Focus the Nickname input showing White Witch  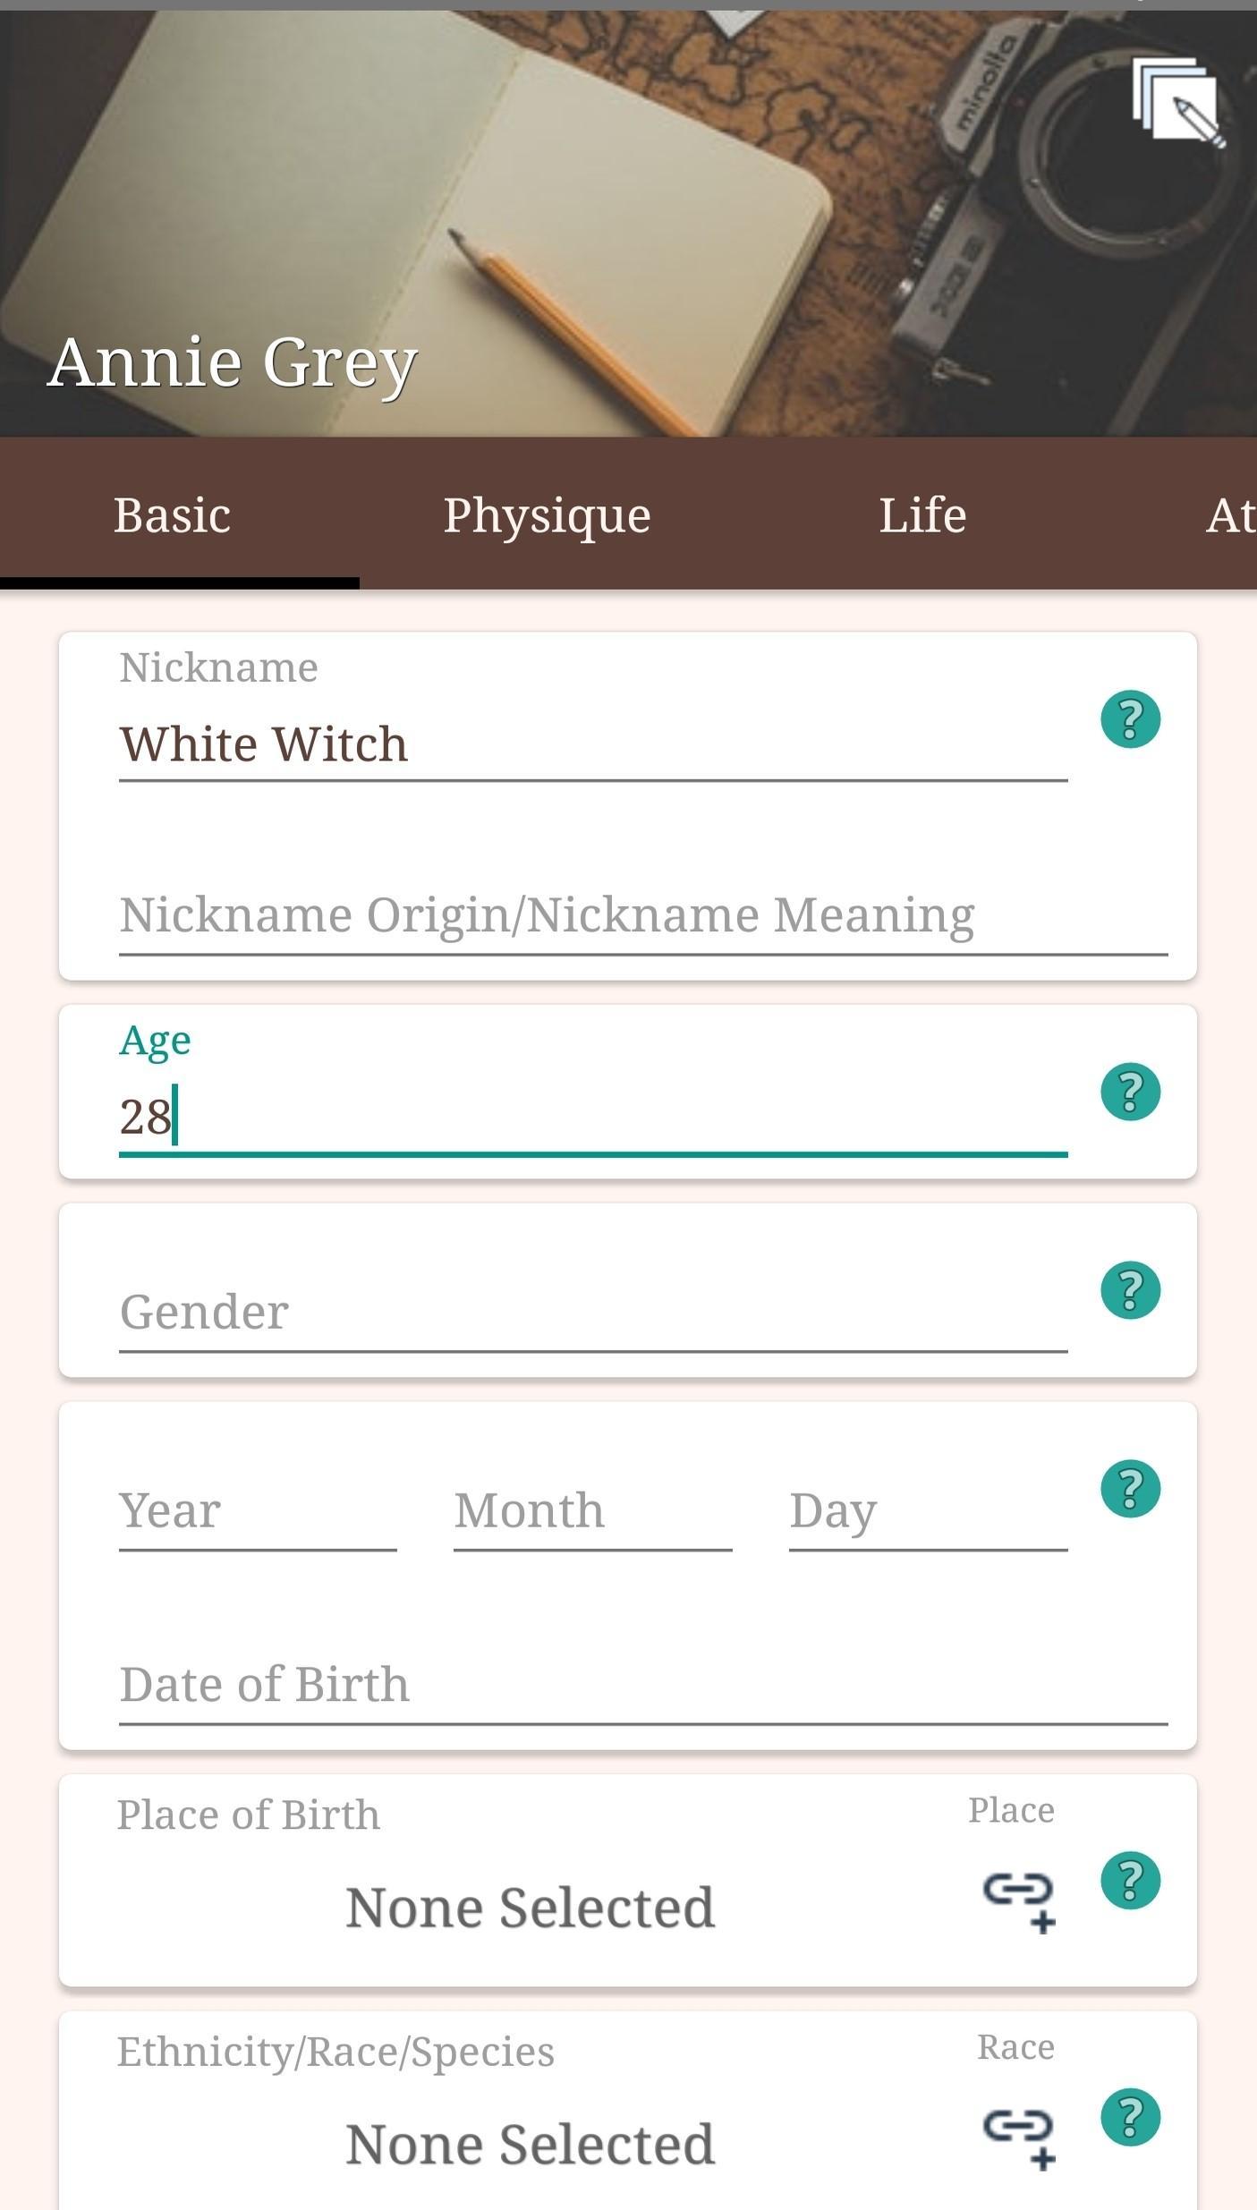tap(593, 745)
